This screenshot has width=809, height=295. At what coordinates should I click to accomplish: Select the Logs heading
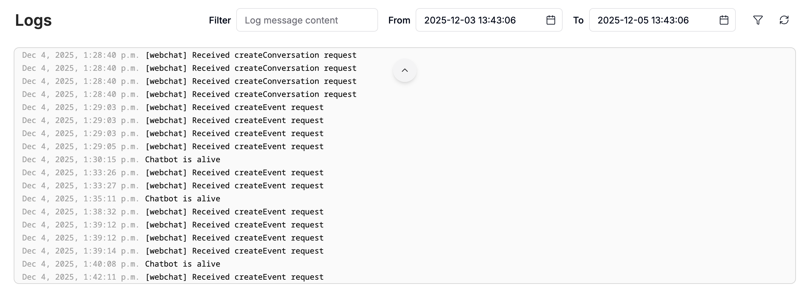(x=33, y=20)
